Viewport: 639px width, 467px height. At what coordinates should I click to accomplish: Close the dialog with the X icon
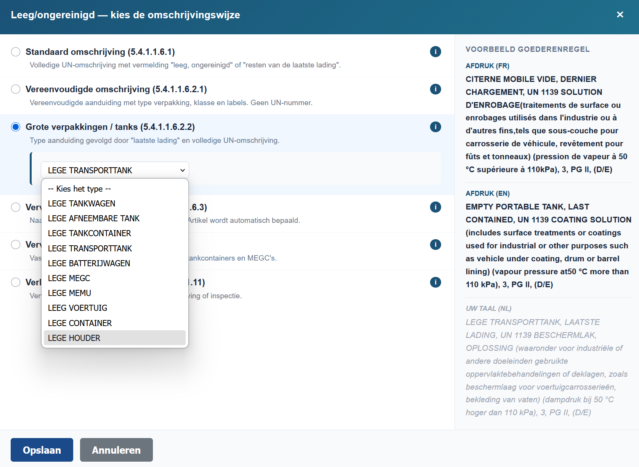[x=620, y=14]
